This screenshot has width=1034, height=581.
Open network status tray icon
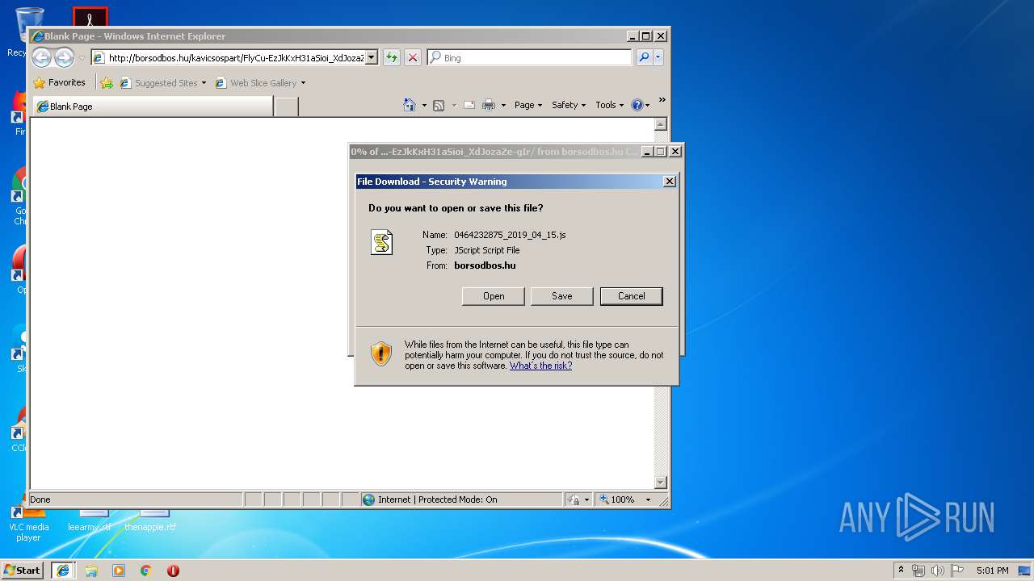click(918, 571)
